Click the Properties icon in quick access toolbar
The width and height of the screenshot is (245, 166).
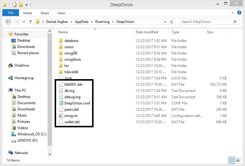pyautogui.click(x=14, y=5)
